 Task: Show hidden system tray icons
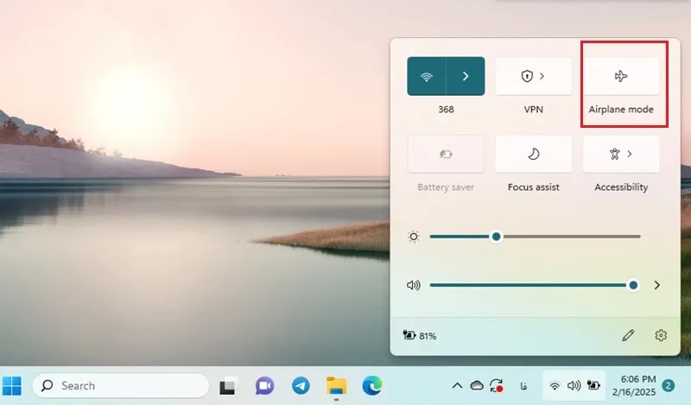458,386
